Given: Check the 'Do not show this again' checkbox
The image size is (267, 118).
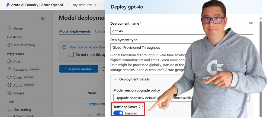Looking at the screenshot, I should click(71, 54).
